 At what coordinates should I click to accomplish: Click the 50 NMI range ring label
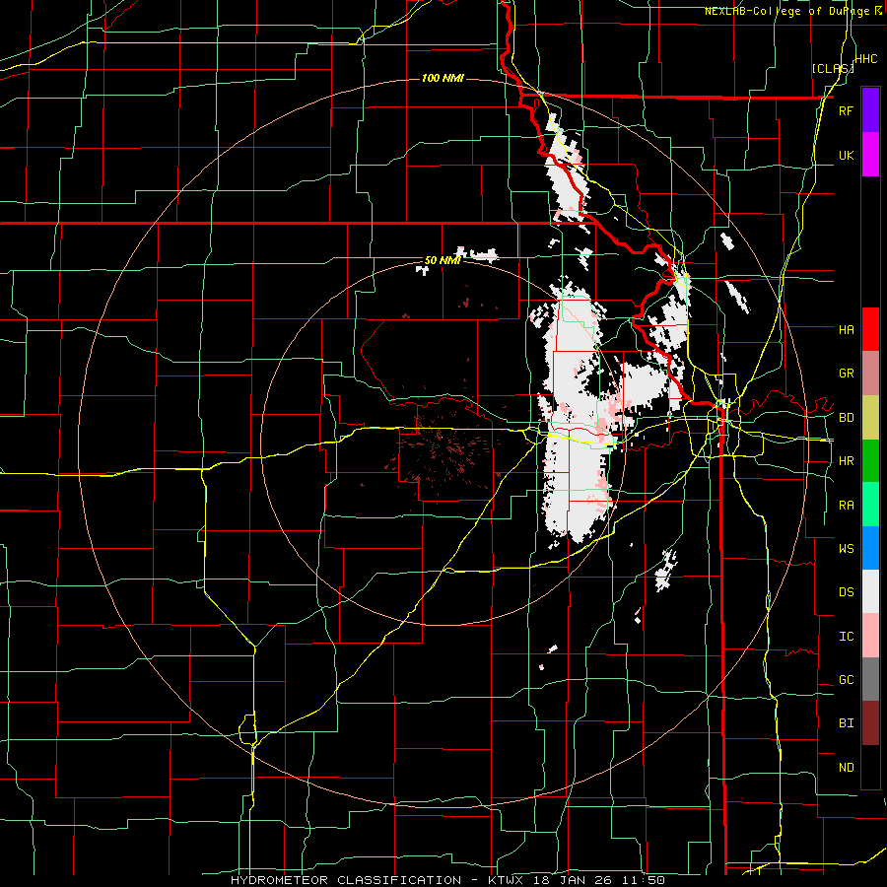coord(442,260)
